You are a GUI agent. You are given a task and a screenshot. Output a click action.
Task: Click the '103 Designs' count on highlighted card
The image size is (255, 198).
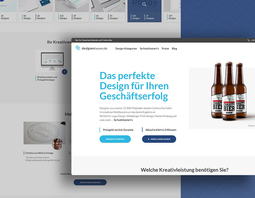point(136,17)
